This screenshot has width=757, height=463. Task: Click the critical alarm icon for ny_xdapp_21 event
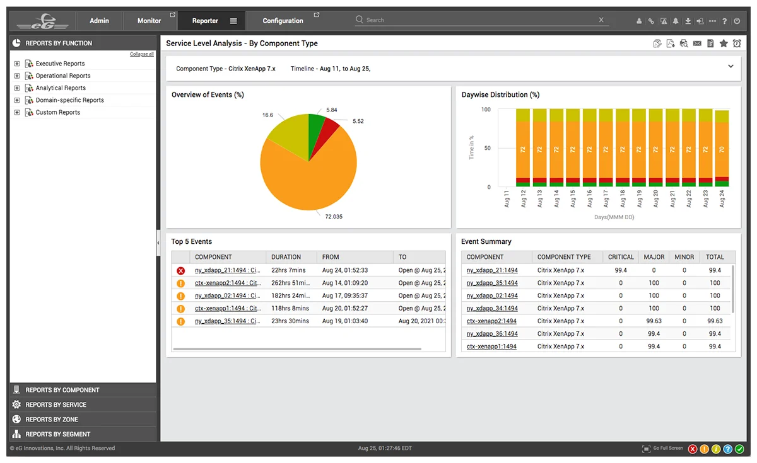(x=181, y=270)
